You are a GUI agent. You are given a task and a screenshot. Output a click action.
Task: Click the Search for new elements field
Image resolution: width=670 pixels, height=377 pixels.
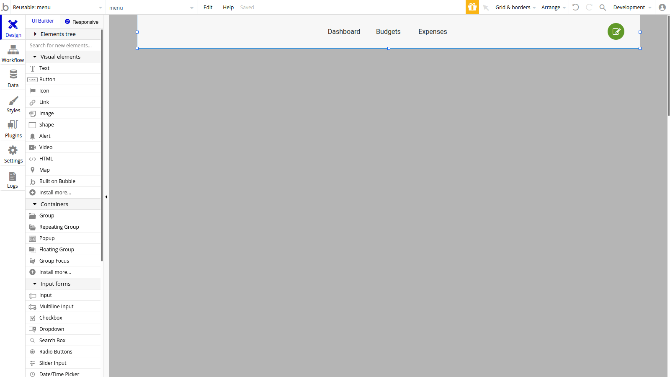pos(63,45)
